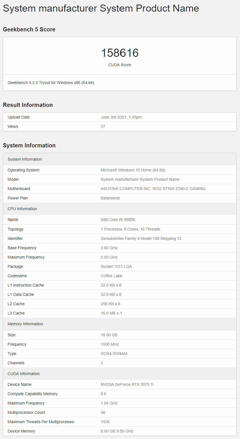Click the 'Geekbench 5 Score' heading
This screenshot has width=240, height=439.
(x=29, y=29)
